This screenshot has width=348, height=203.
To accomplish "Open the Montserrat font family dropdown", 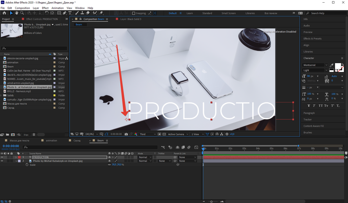I will click(315, 65).
